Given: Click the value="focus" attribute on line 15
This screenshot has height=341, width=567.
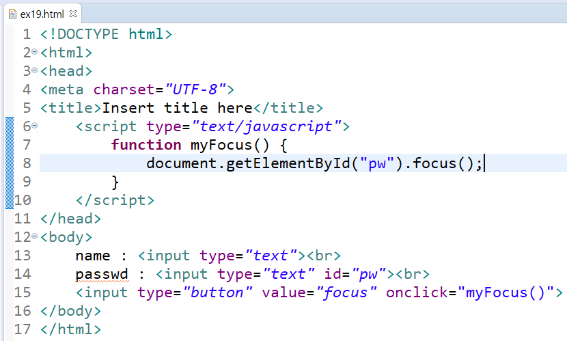Looking at the screenshot, I should [319, 292].
